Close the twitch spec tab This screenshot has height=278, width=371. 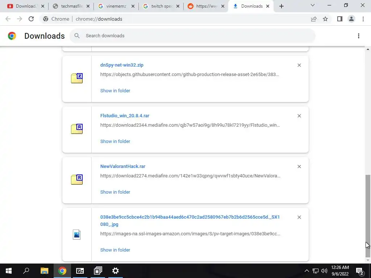point(178,6)
